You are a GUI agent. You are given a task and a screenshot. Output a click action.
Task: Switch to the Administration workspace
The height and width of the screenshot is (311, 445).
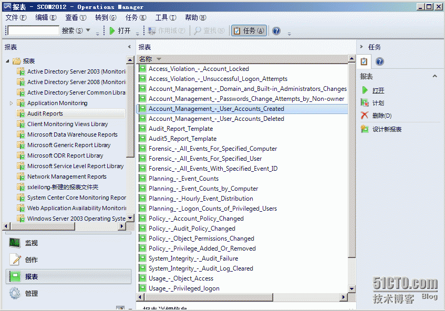click(68, 294)
